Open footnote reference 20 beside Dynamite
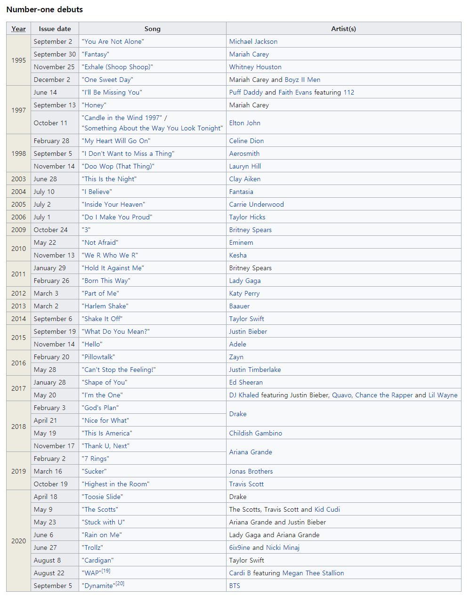470x596 pixels. tap(120, 584)
